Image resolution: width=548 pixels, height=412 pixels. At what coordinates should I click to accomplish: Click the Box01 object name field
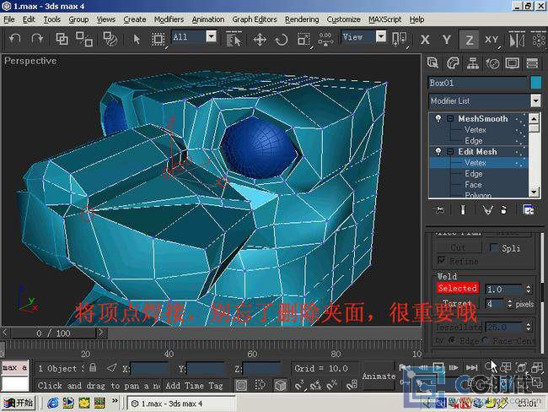pos(477,83)
